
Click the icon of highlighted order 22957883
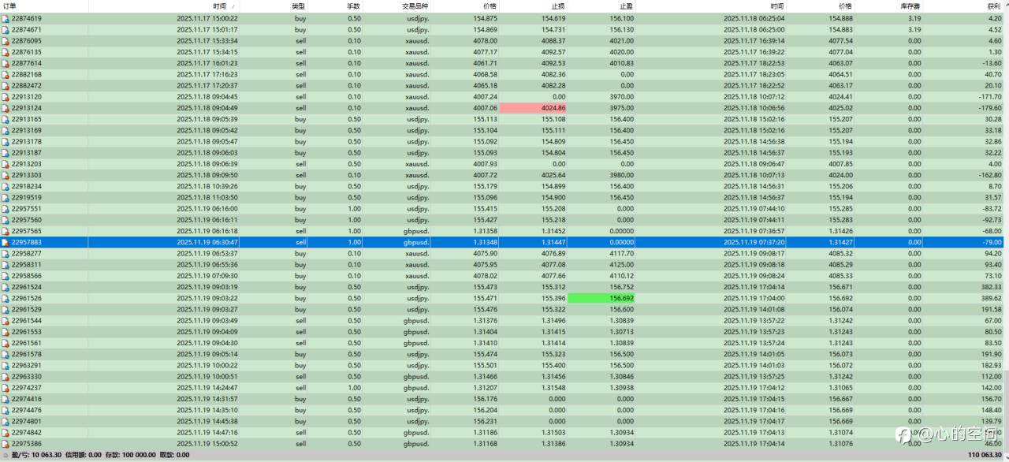6,242
